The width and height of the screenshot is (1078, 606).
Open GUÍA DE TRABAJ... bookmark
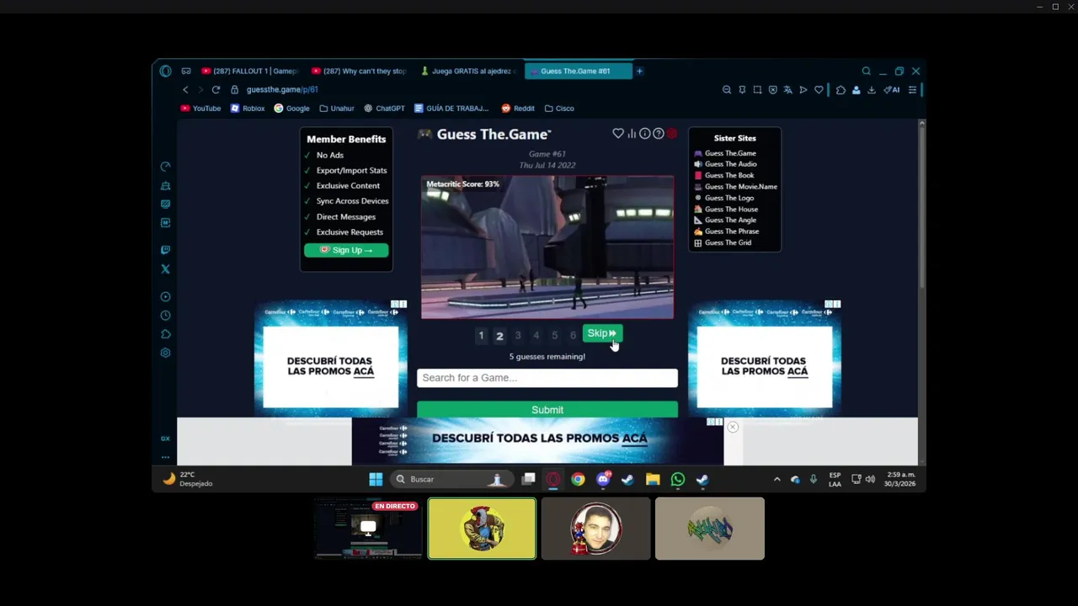(451, 108)
